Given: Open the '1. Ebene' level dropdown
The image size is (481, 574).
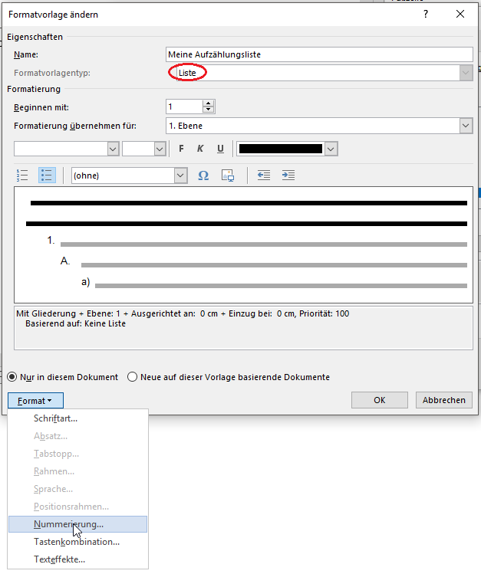Looking at the screenshot, I should point(466,126).
